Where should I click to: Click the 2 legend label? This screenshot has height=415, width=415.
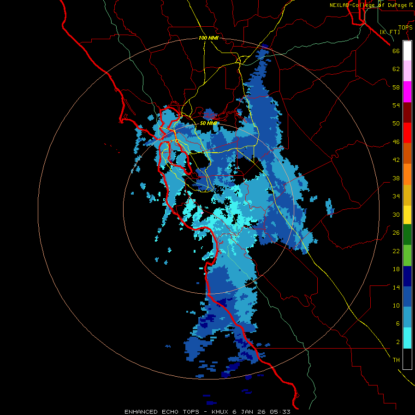[x=398, y=342]
